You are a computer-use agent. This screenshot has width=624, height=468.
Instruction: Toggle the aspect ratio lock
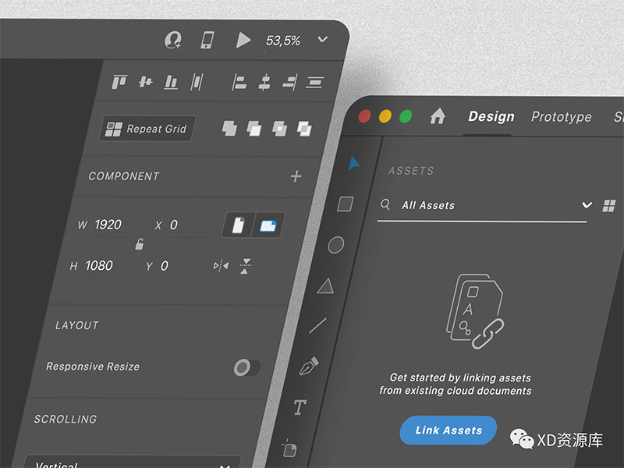140,244
